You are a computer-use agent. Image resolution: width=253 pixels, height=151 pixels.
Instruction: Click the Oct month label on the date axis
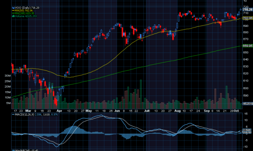point(236,111)
